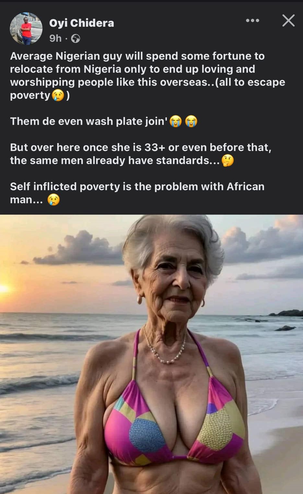
Task: Click the Oyi Chidera name link
Action: pyautogui.click(x=82, y=23)
